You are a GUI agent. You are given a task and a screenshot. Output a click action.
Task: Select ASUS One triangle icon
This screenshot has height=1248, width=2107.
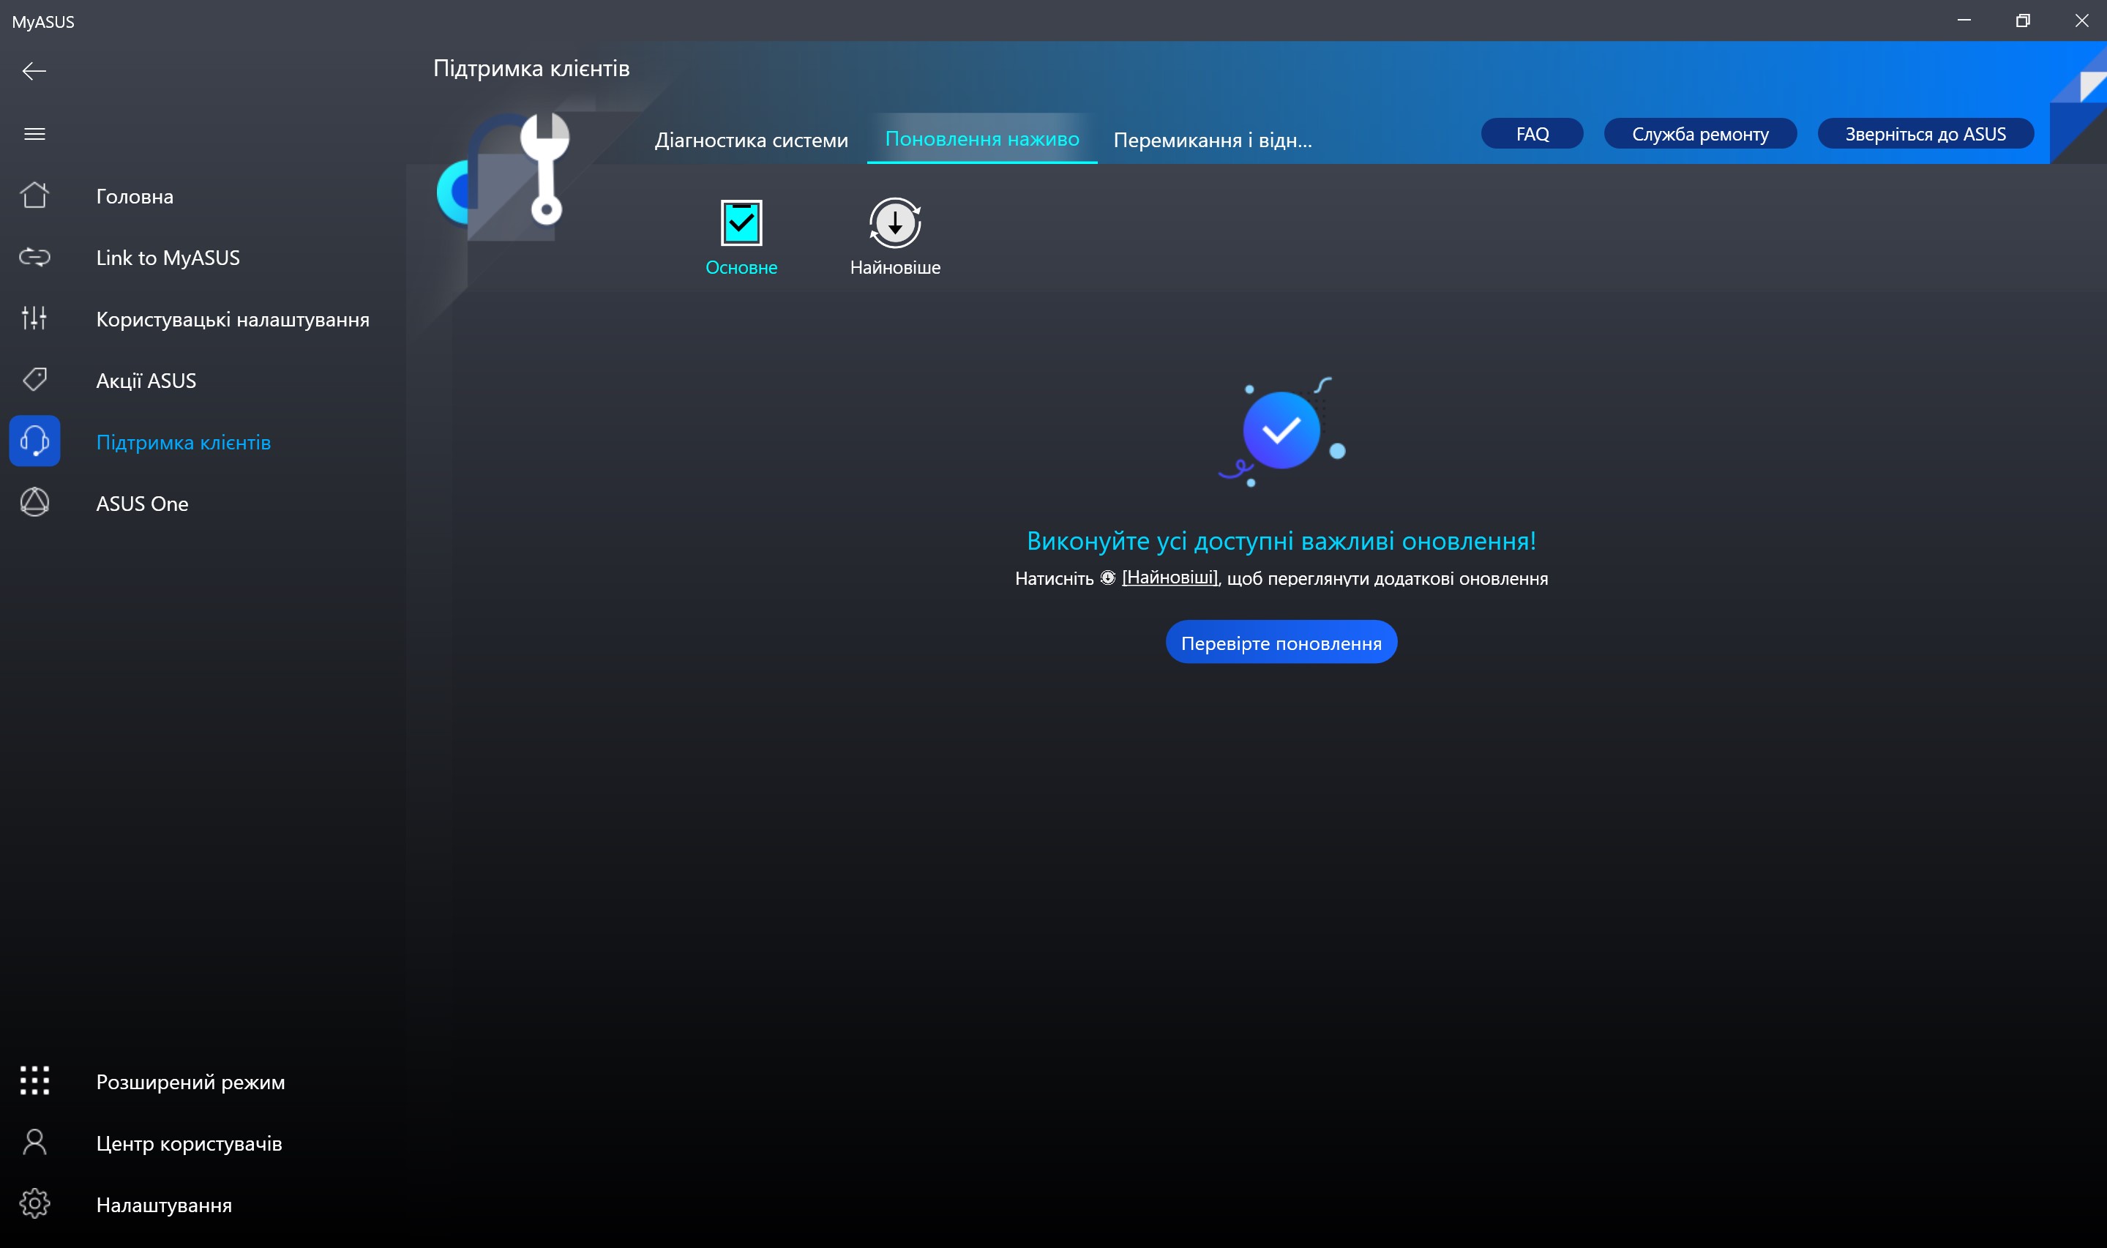(x=34, y=503)
